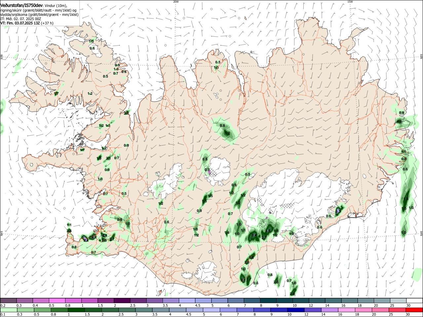Pick the upper legend swatch between 1 and 1.5
Viewport: 423px width, 317px height.
(x=89, y=300)
